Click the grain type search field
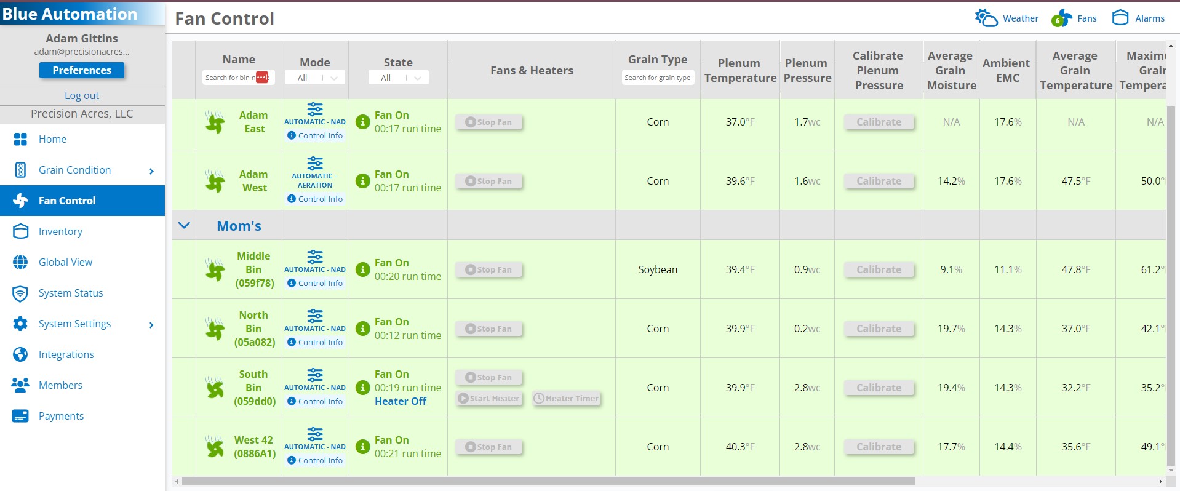The width and height of the screenshot is (1180, 491). pyautogui.click(x=658, y=78)
